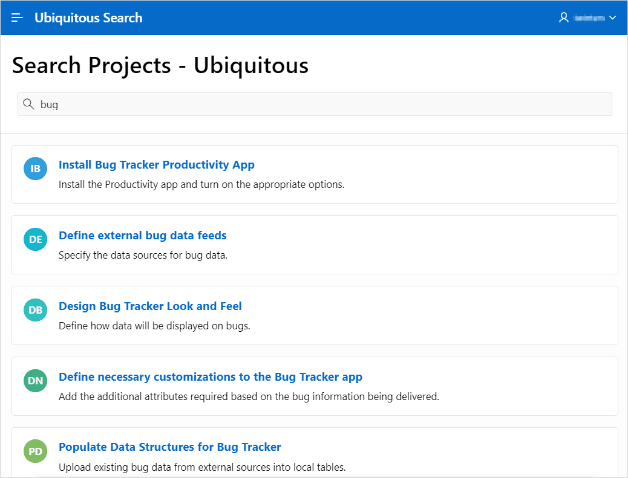The height and width of the screenshot is (478, 628).
Task: Expand the user account dropdown chevron
Action: click(612, 18)
